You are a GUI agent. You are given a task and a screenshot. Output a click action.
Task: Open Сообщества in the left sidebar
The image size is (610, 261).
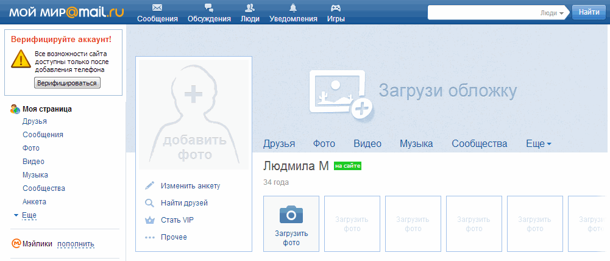pyautogui.click(x=44, y=188)
